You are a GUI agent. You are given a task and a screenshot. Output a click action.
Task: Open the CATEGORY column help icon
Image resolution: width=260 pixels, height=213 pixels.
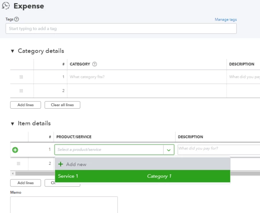[94, 64]
